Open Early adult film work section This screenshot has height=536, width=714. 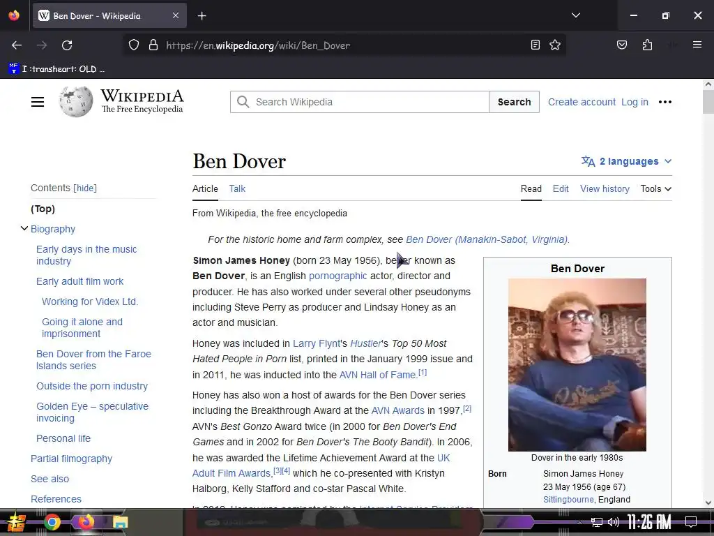coord(79,281)
